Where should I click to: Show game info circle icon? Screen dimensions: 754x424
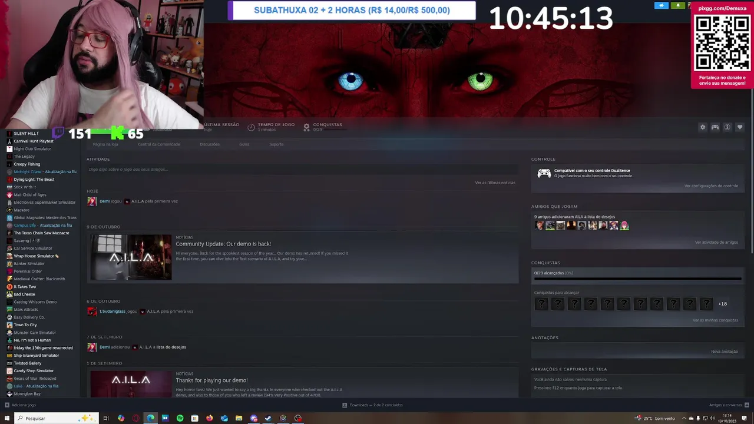pos(727,127)
